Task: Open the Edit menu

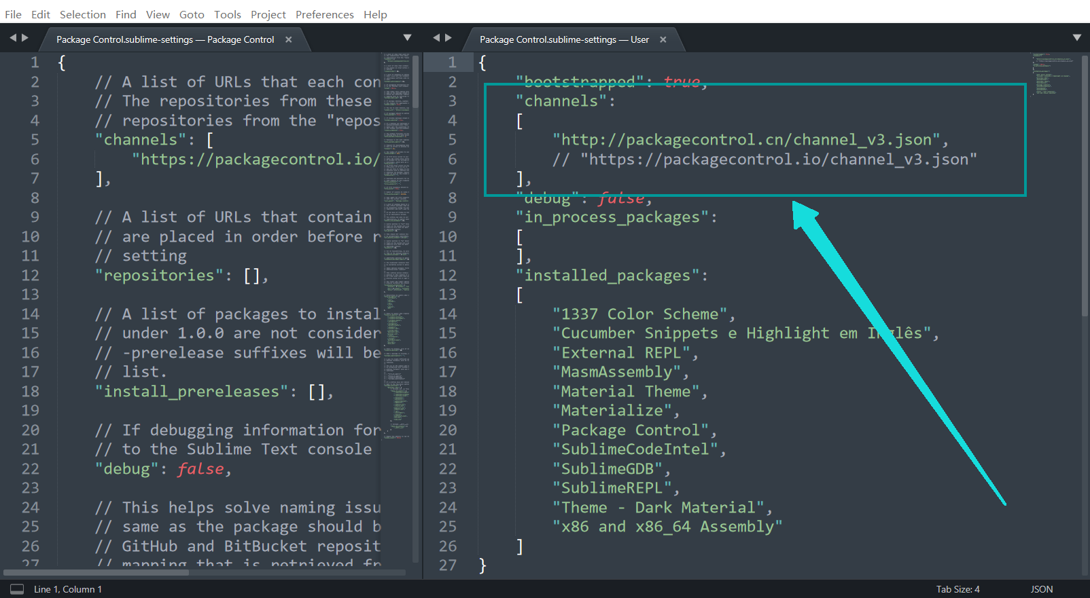Action: (x=41, y=14)
